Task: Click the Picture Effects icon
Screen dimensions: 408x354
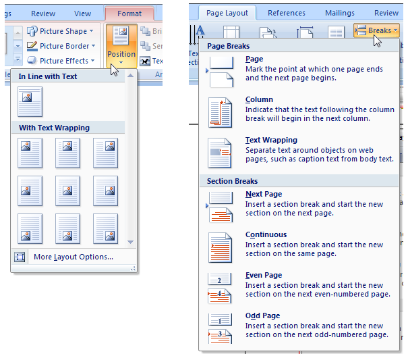Action: click(32, 61)
